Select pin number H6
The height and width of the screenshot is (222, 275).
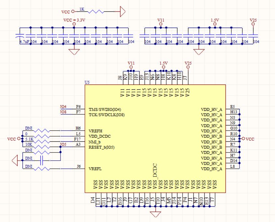(78, 128)
